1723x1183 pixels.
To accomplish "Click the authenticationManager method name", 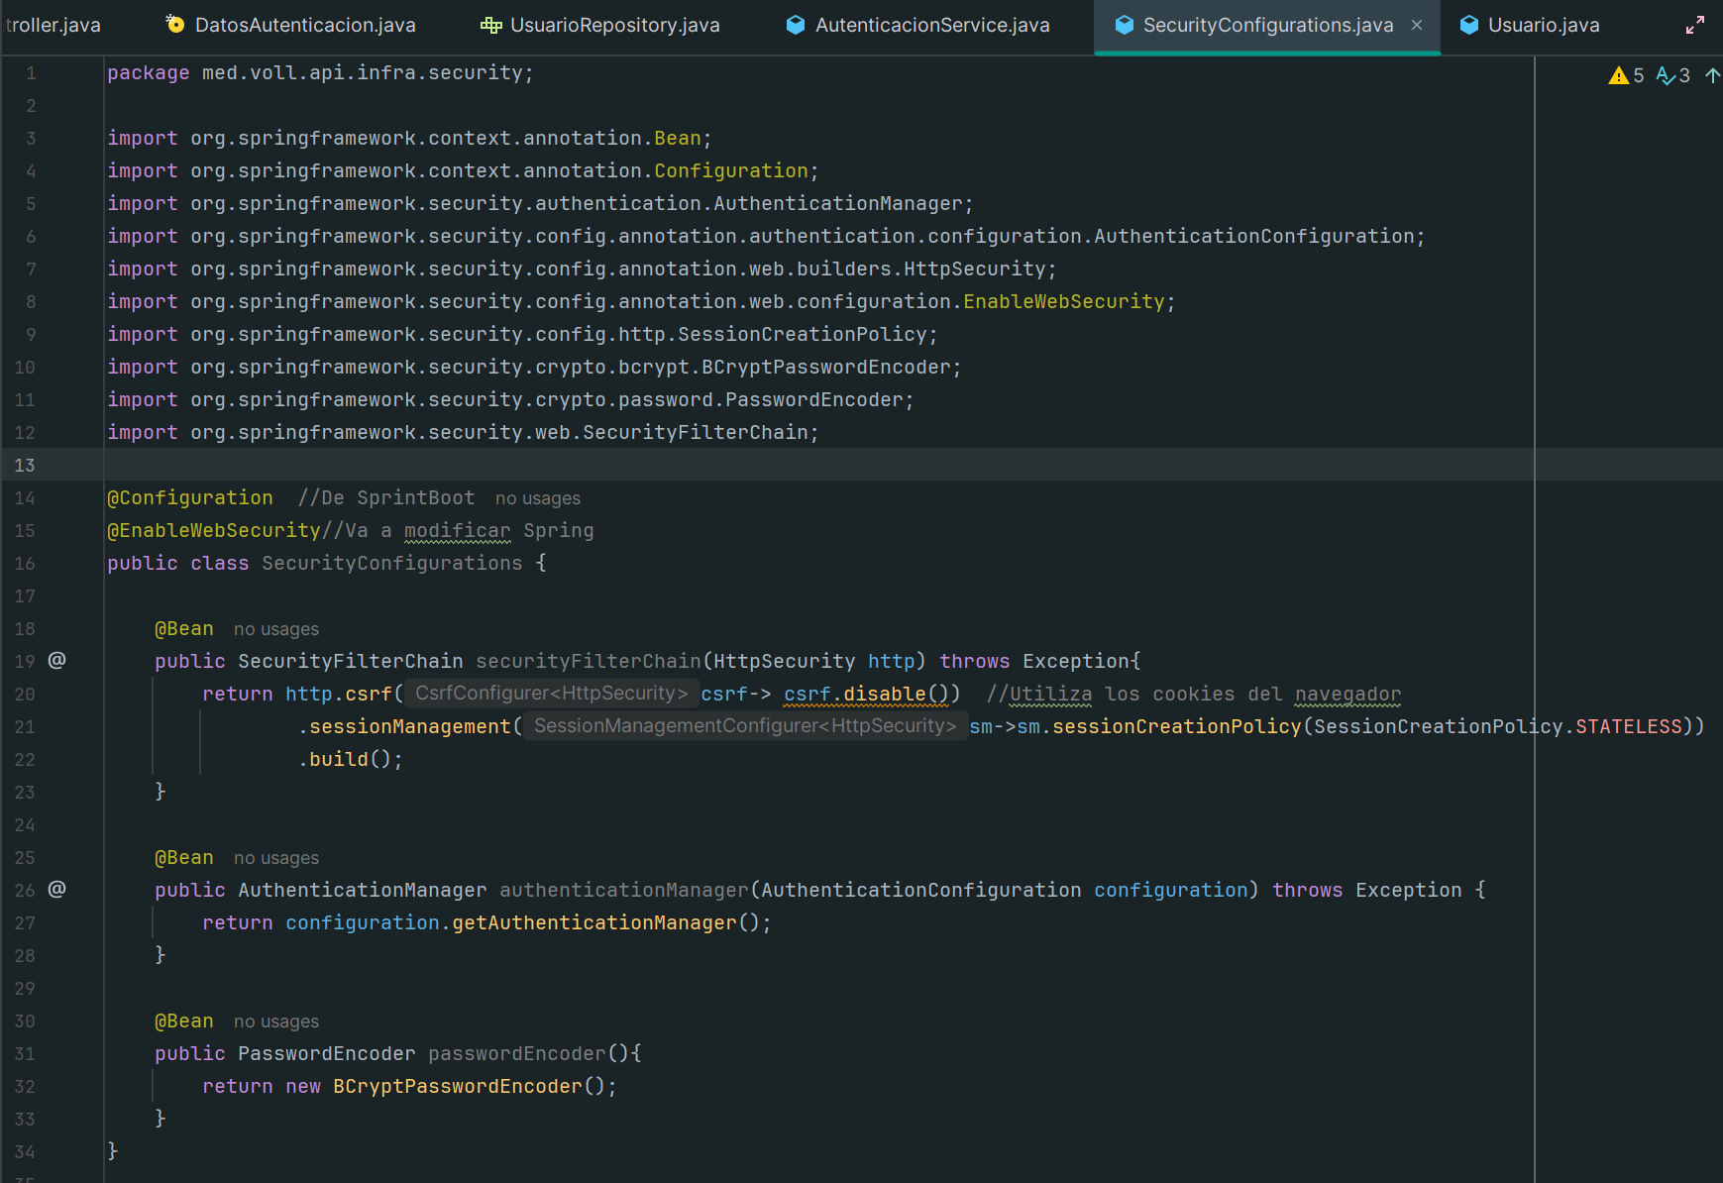I will [624, 890].
